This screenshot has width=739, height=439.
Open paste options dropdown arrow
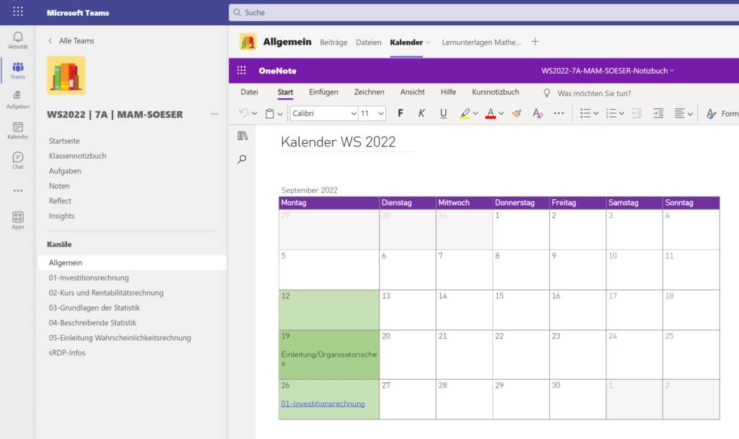tap(280, 113)
